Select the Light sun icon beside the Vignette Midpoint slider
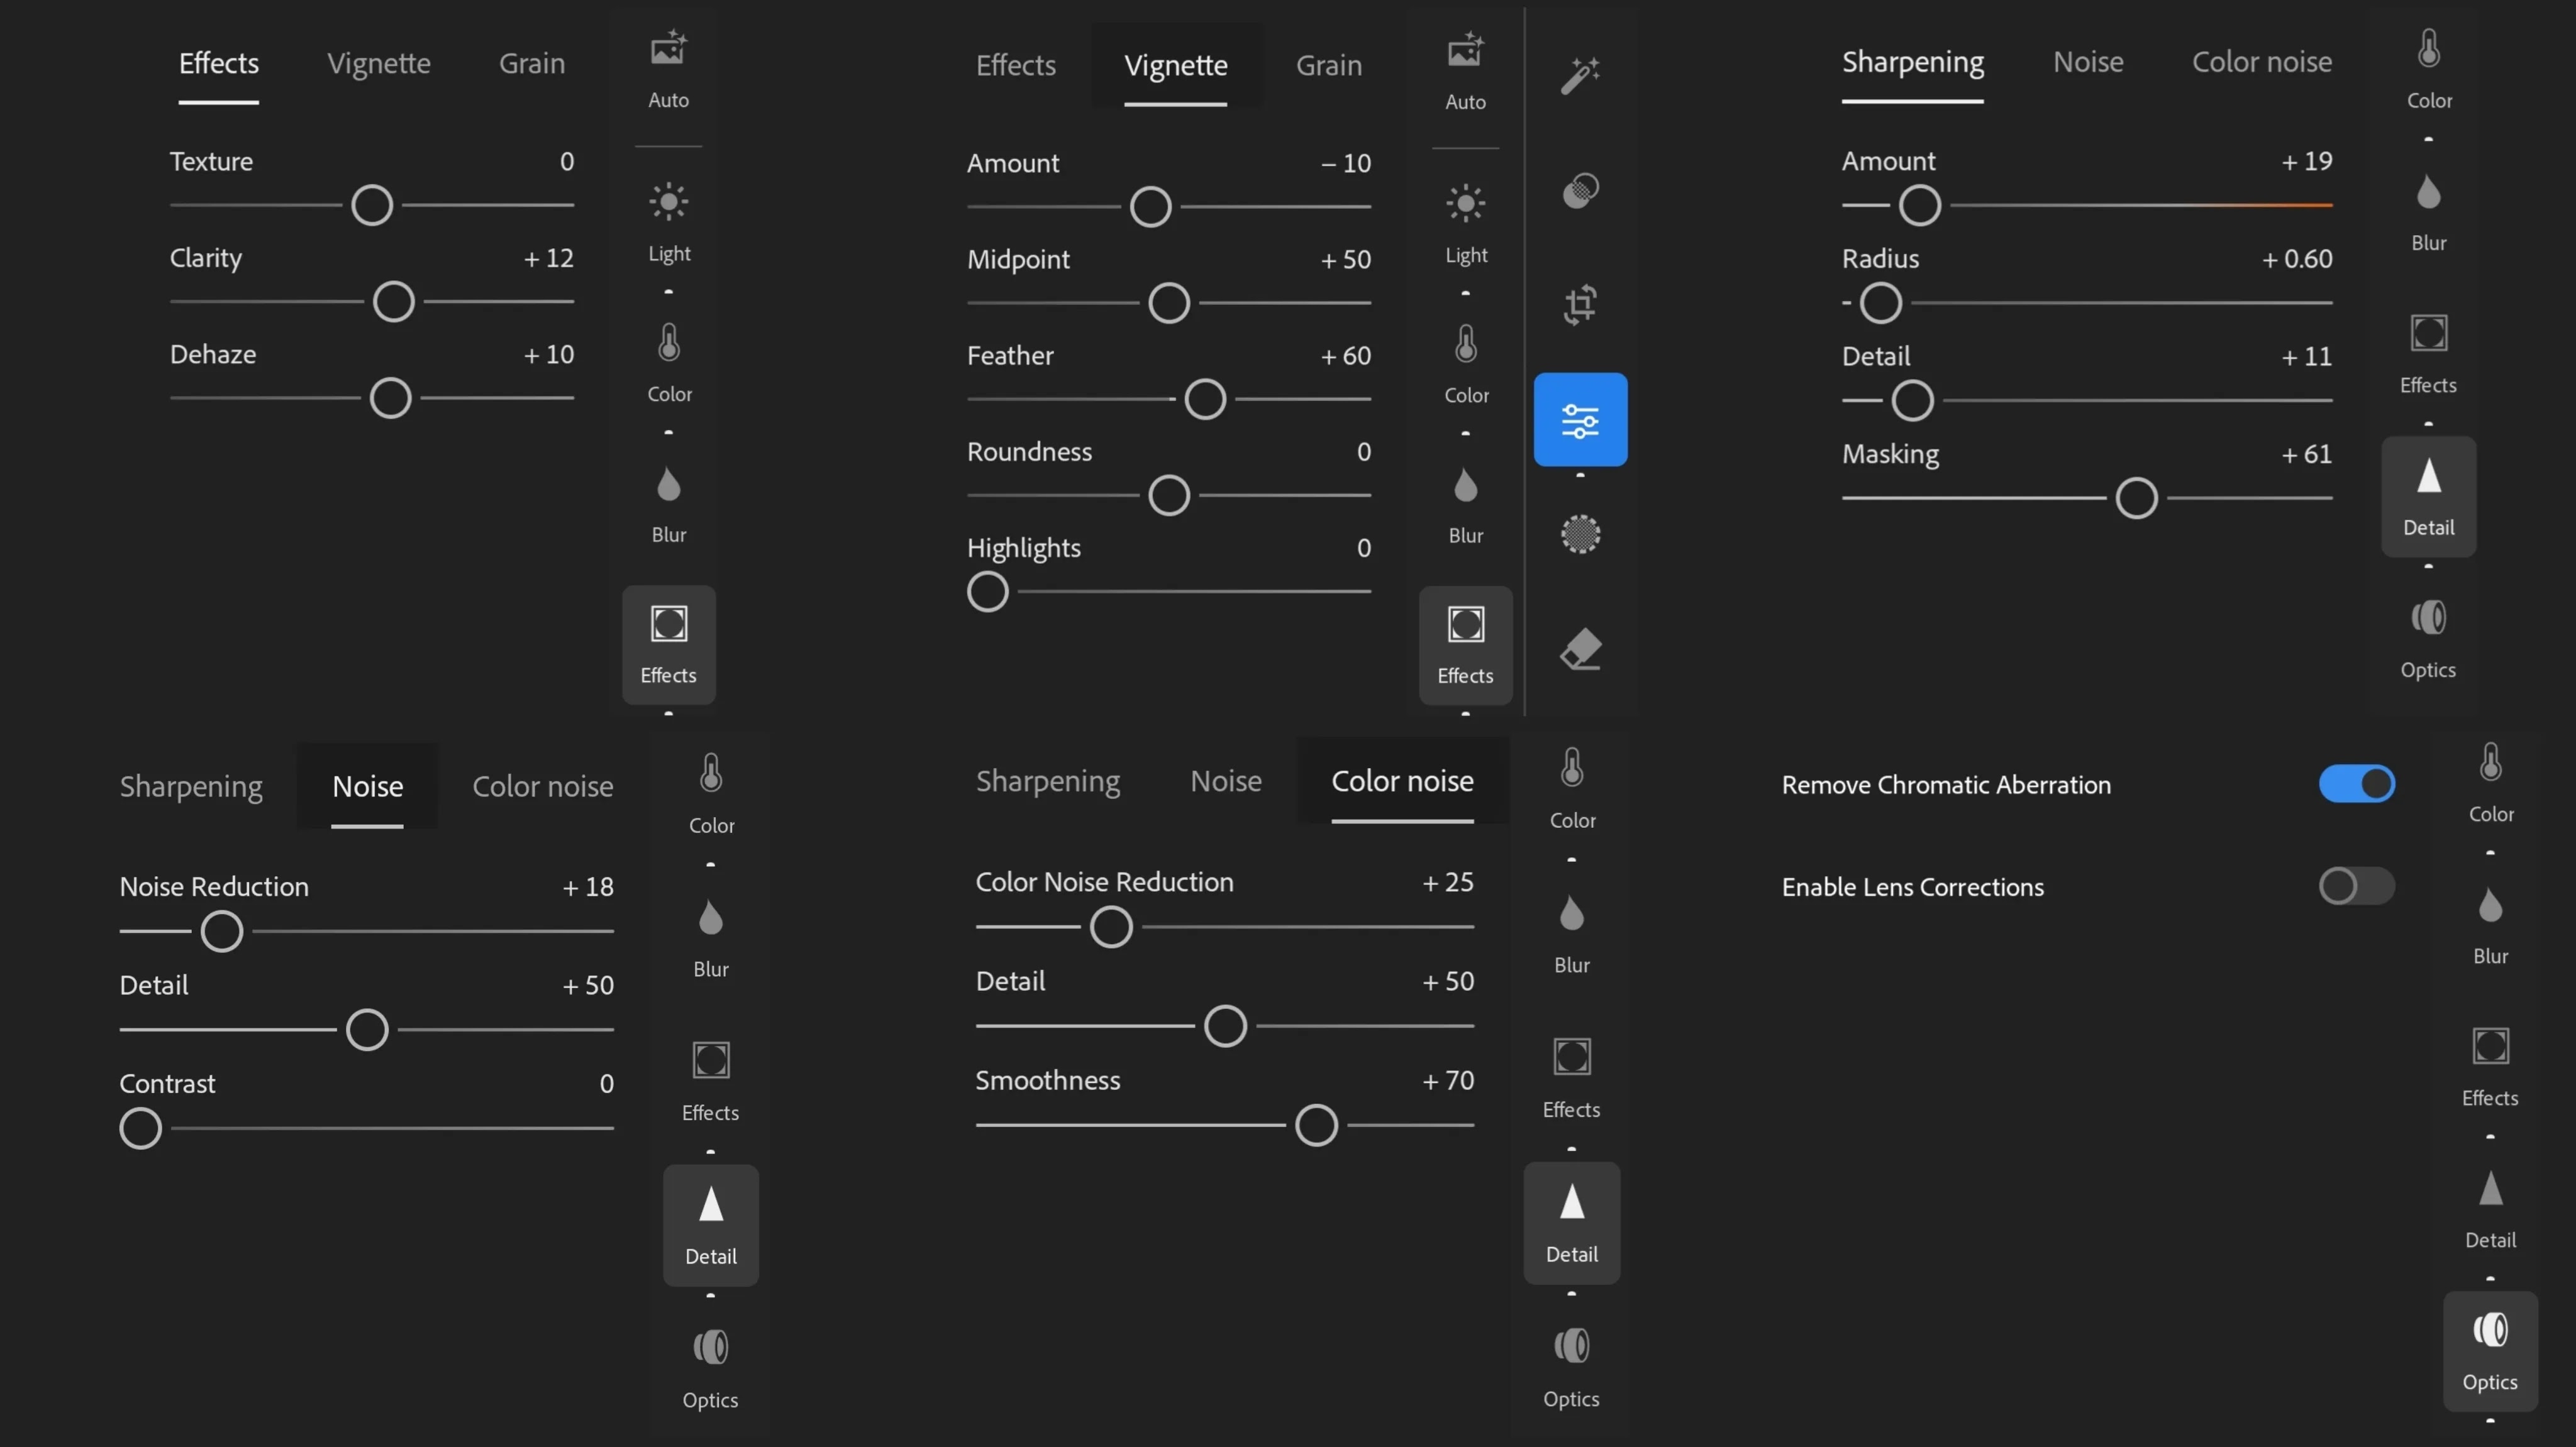Viewport: 2576px width, 1447px height. [1465, 223]
